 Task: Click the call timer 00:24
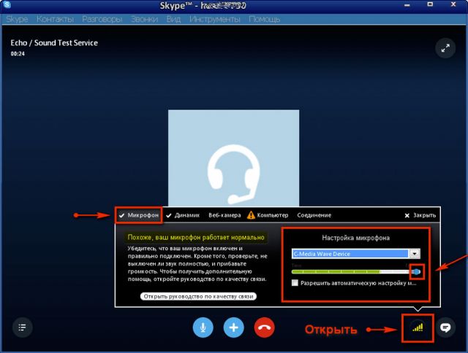pos(18,54)
